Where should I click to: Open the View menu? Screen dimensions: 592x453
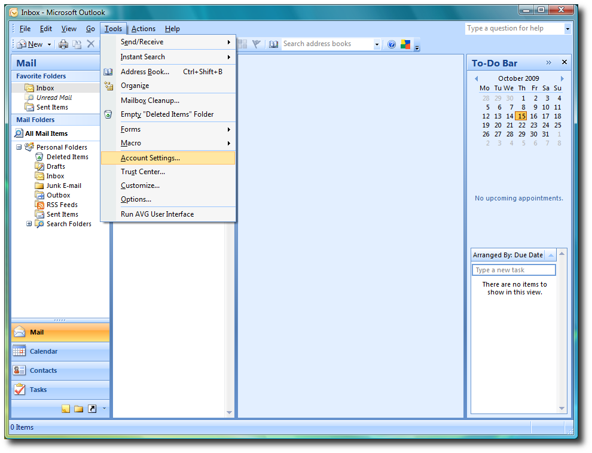[69, 29]
